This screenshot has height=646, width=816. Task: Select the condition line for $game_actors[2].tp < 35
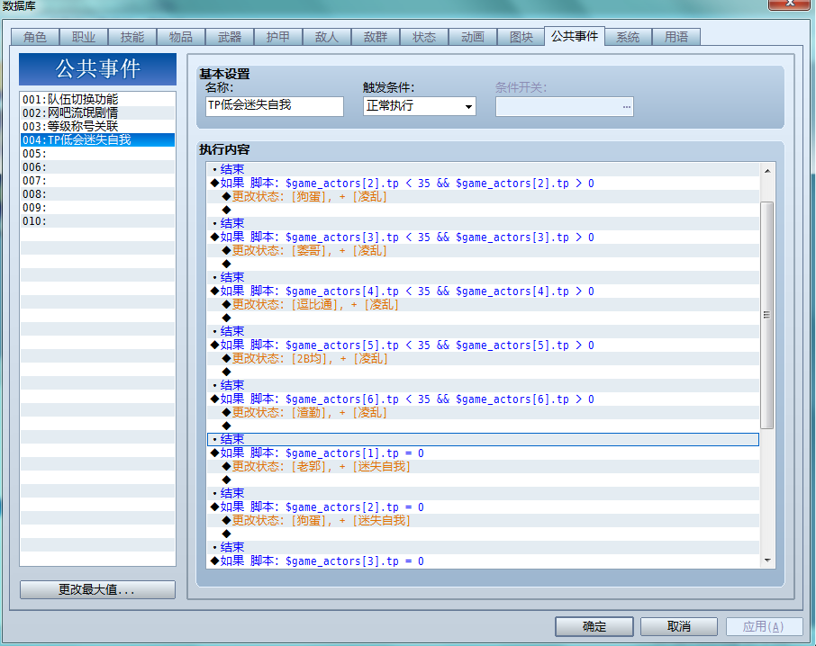point(483,183)
